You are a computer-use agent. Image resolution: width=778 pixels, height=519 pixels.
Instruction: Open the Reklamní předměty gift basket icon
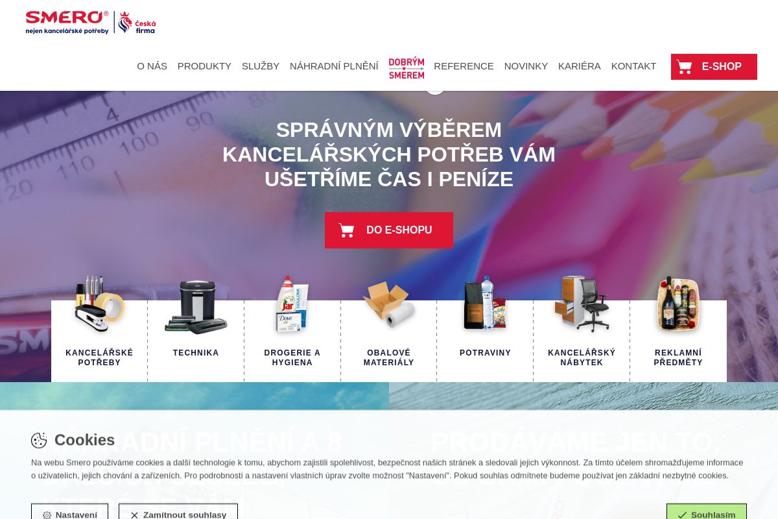click(x=678, y=304)
